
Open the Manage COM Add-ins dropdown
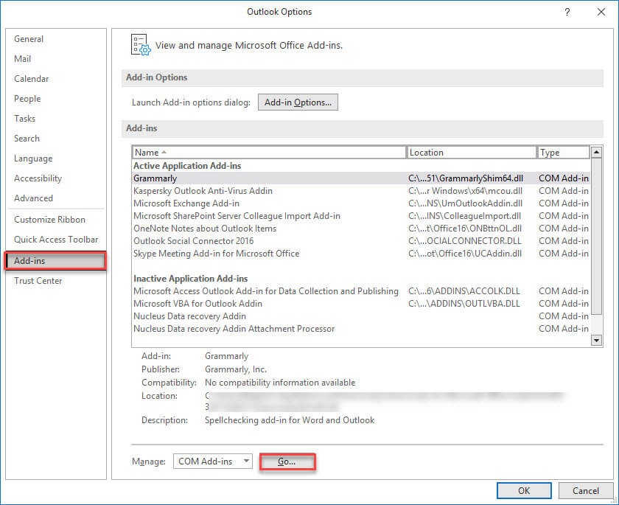coord(213,462)
